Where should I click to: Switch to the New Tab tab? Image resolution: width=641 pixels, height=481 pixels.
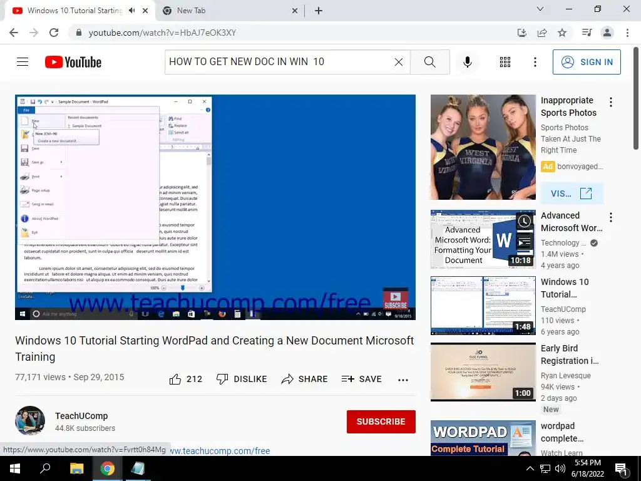pos(229,11)
